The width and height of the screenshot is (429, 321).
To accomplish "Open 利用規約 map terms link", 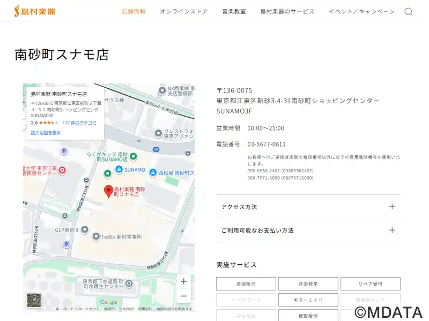I will 145,309.
